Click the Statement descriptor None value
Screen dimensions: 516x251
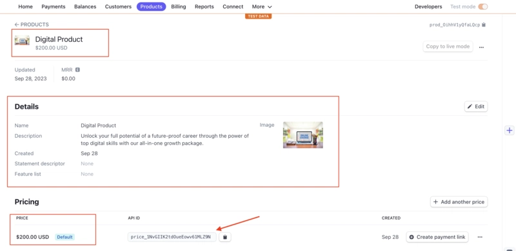(87, 163)
